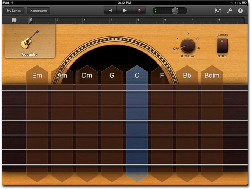This screenshot has width=251, height=189.
Task: Set Autoplay to pattern 3
Action: click(x=198, y=39)
